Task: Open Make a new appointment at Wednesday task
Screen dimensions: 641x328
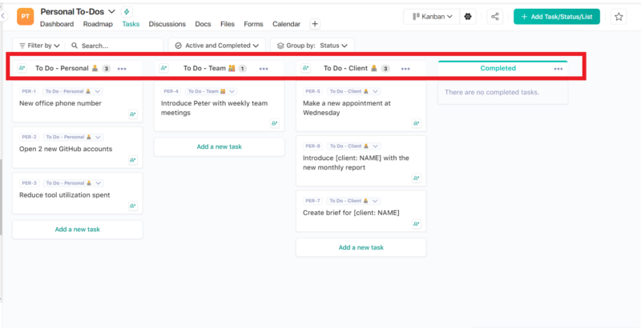Action: point(347,108)
